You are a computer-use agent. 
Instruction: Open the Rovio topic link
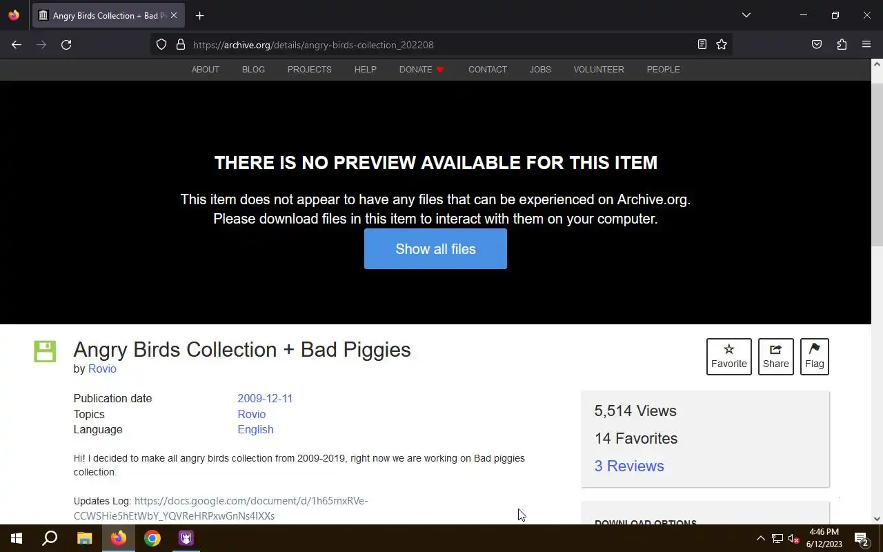click(x=251, y=414)
